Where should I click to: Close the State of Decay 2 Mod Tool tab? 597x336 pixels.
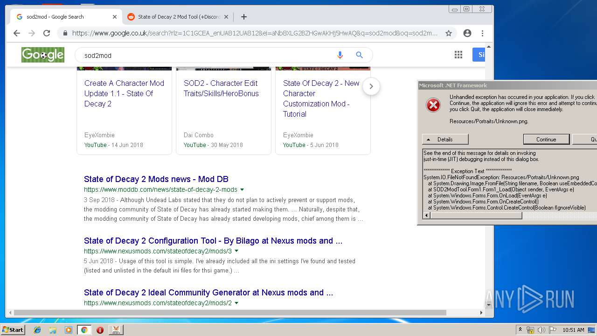click(226, 17)
